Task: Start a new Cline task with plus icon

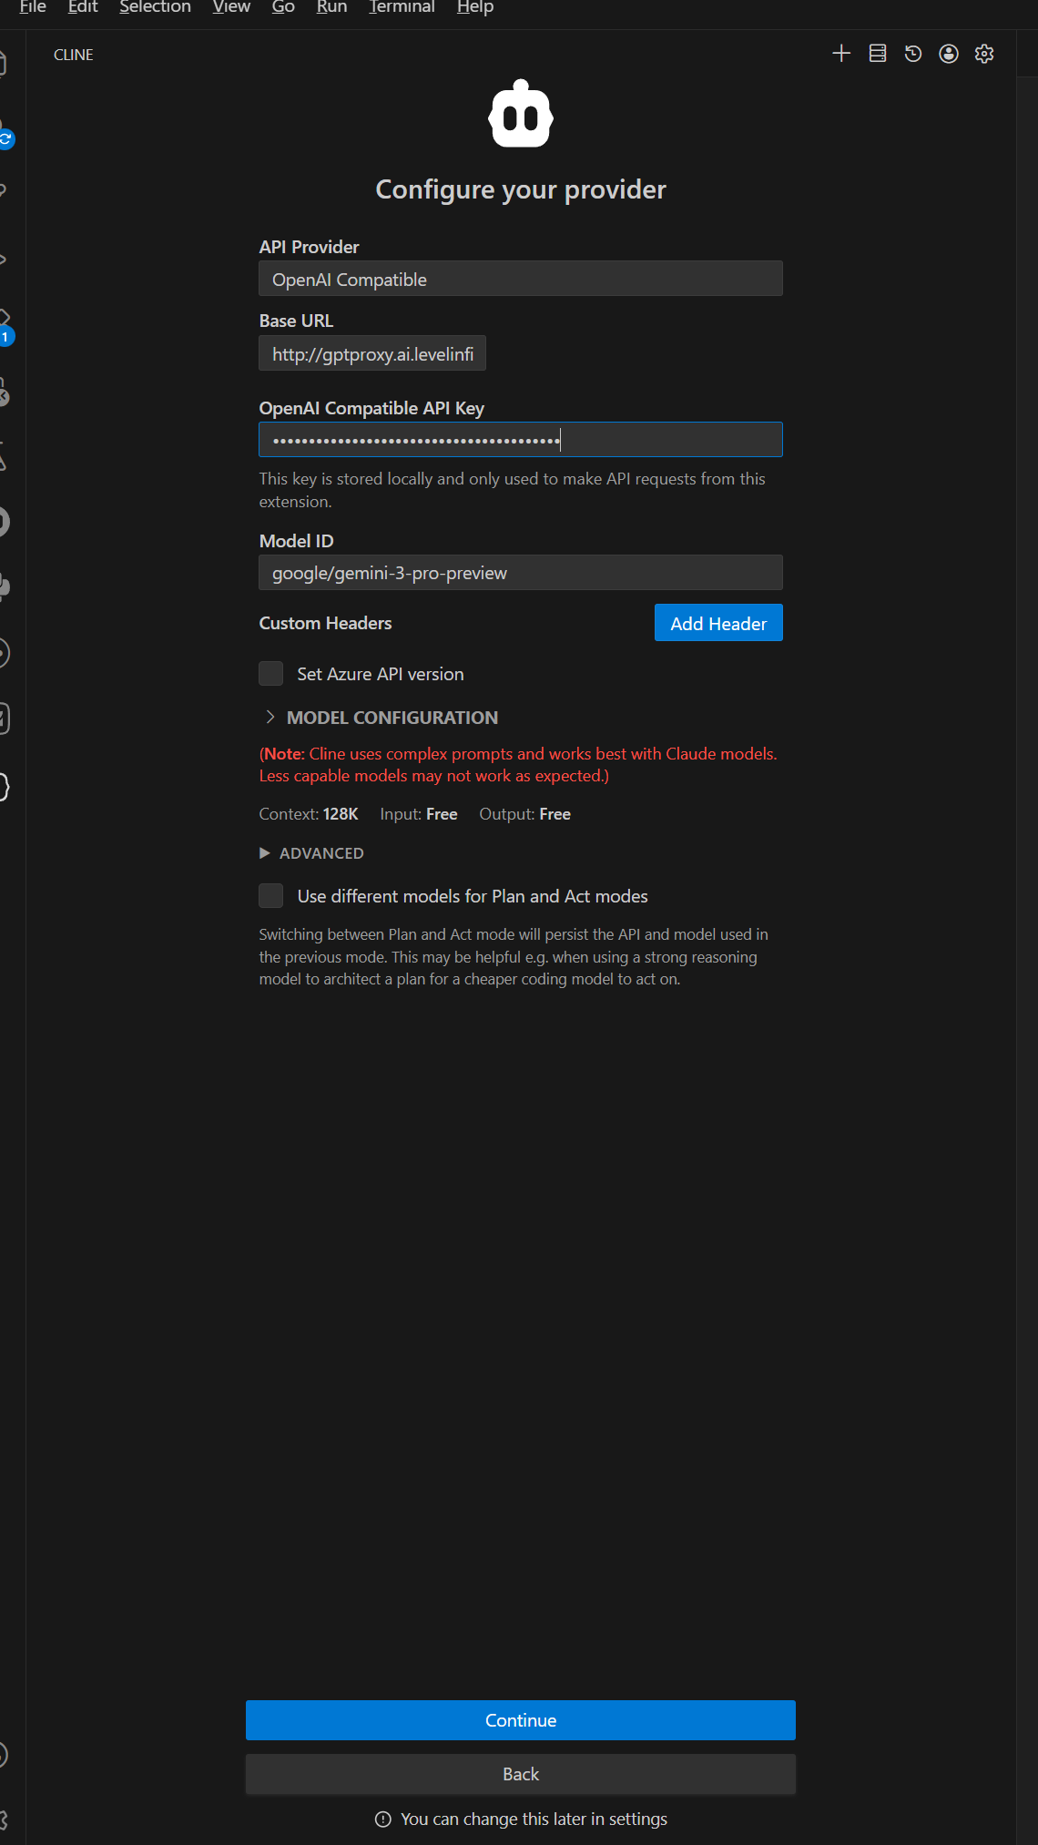Action: (841, 54)
